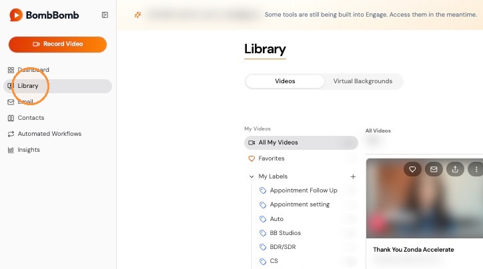
Task: Click the camera icon beside All My Videos
Action: point(252,142)
